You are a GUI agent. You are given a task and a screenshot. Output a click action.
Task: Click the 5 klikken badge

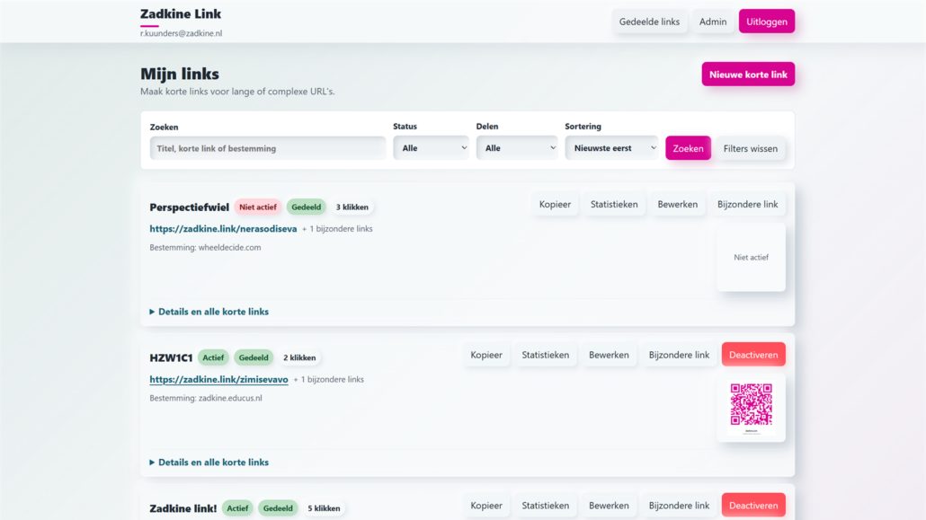pos(324,508)
